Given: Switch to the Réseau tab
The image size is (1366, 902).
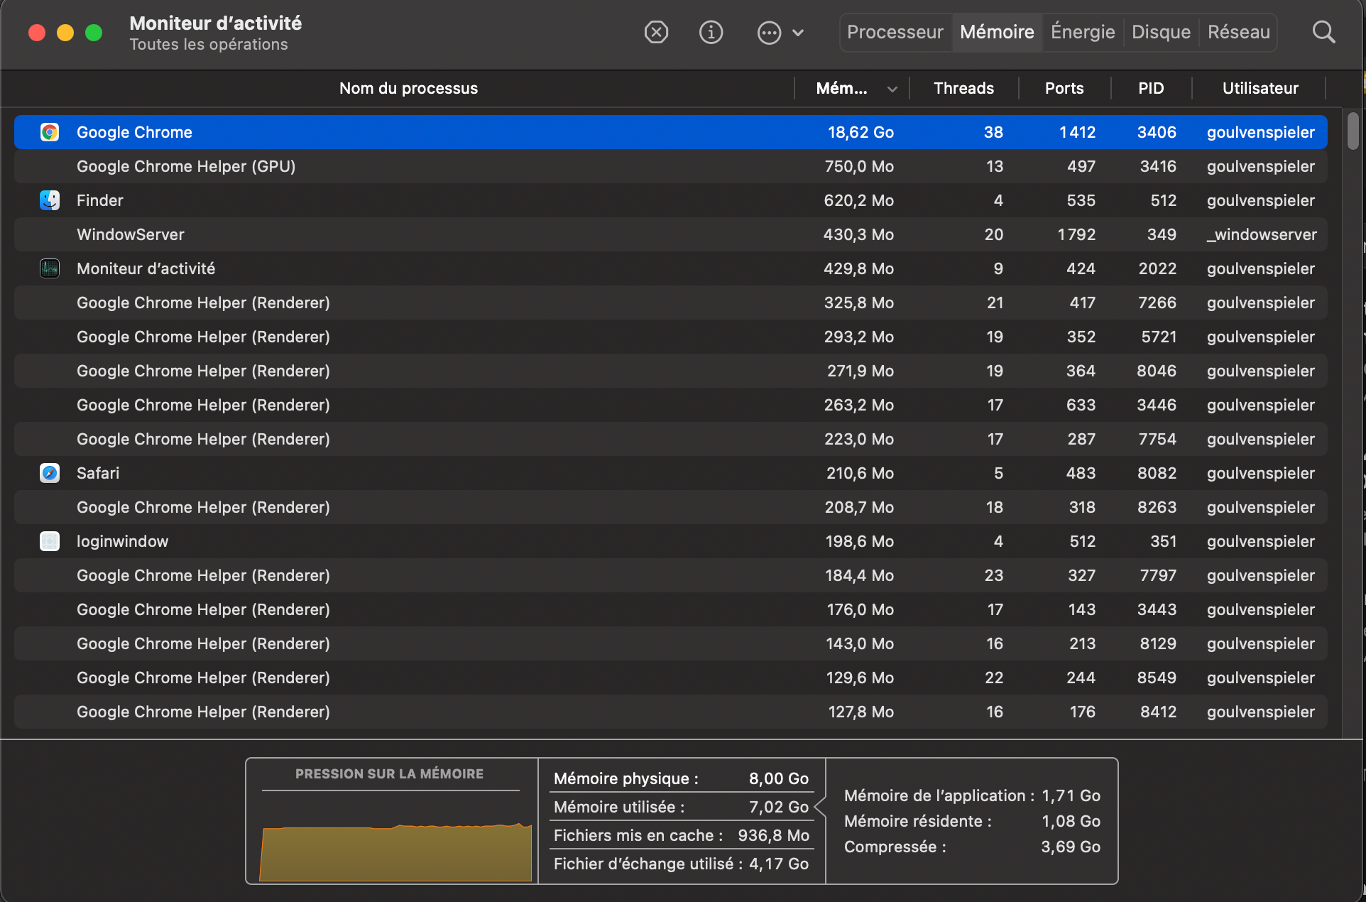Looking at the screenshot, I should [1238, 32].
